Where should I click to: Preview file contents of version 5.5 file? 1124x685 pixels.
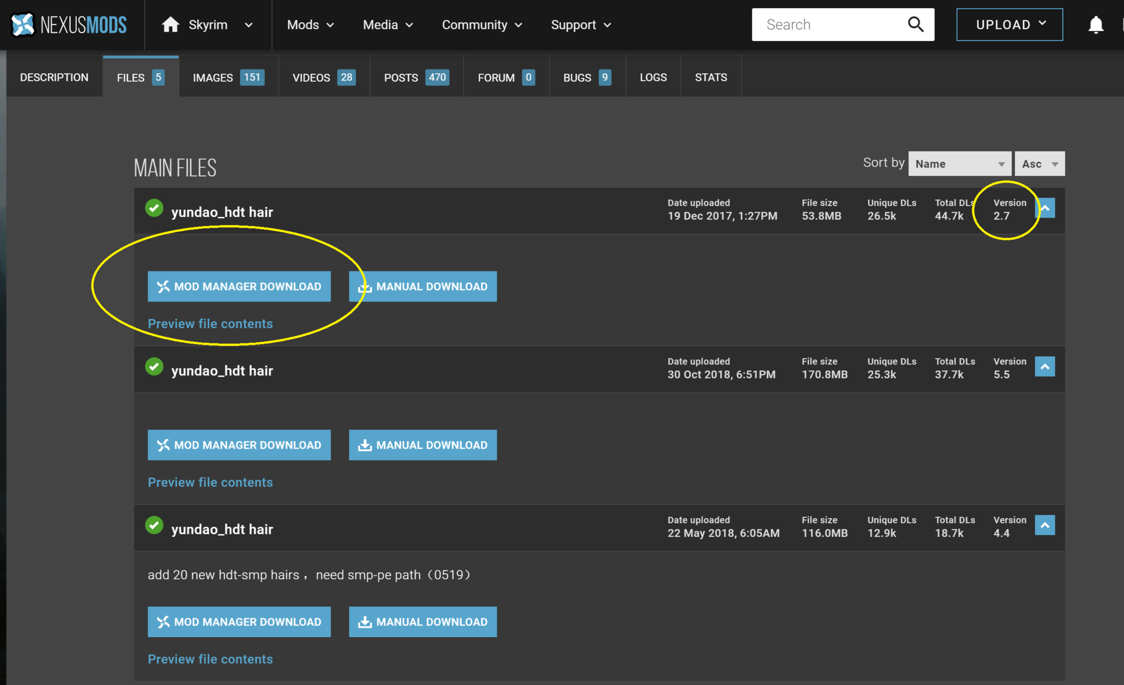(x=210, y=482)
